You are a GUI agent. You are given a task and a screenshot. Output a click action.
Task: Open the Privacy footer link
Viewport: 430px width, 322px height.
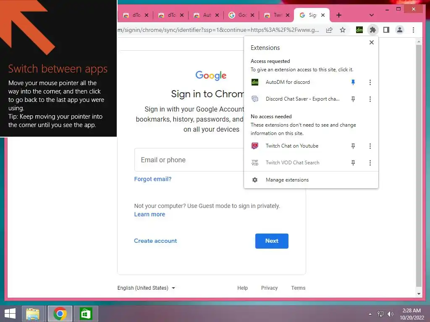click(269, 288)
